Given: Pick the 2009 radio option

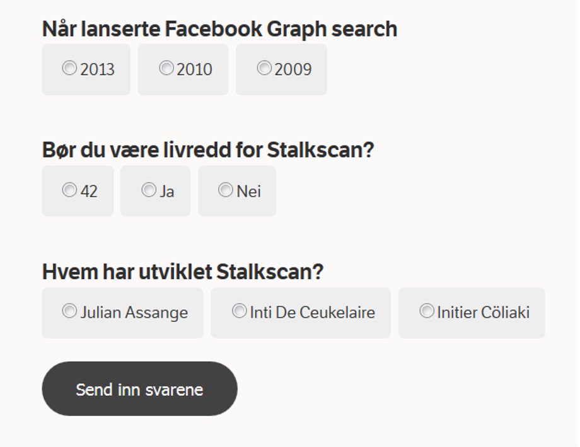Looking at the screenshot, I should [264, 68].
